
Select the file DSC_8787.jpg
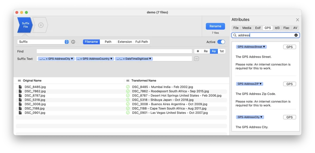pyautogui.click(x=35, y=95)
